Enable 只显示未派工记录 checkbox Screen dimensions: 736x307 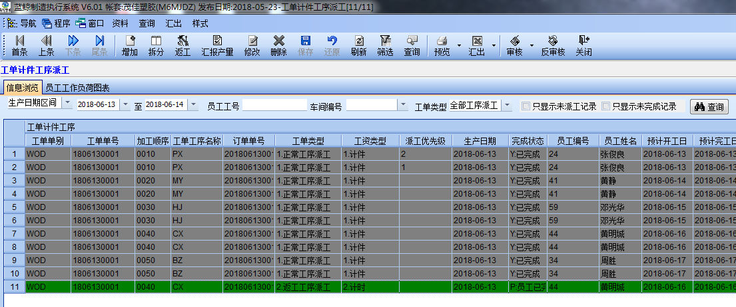coord(526,106)
